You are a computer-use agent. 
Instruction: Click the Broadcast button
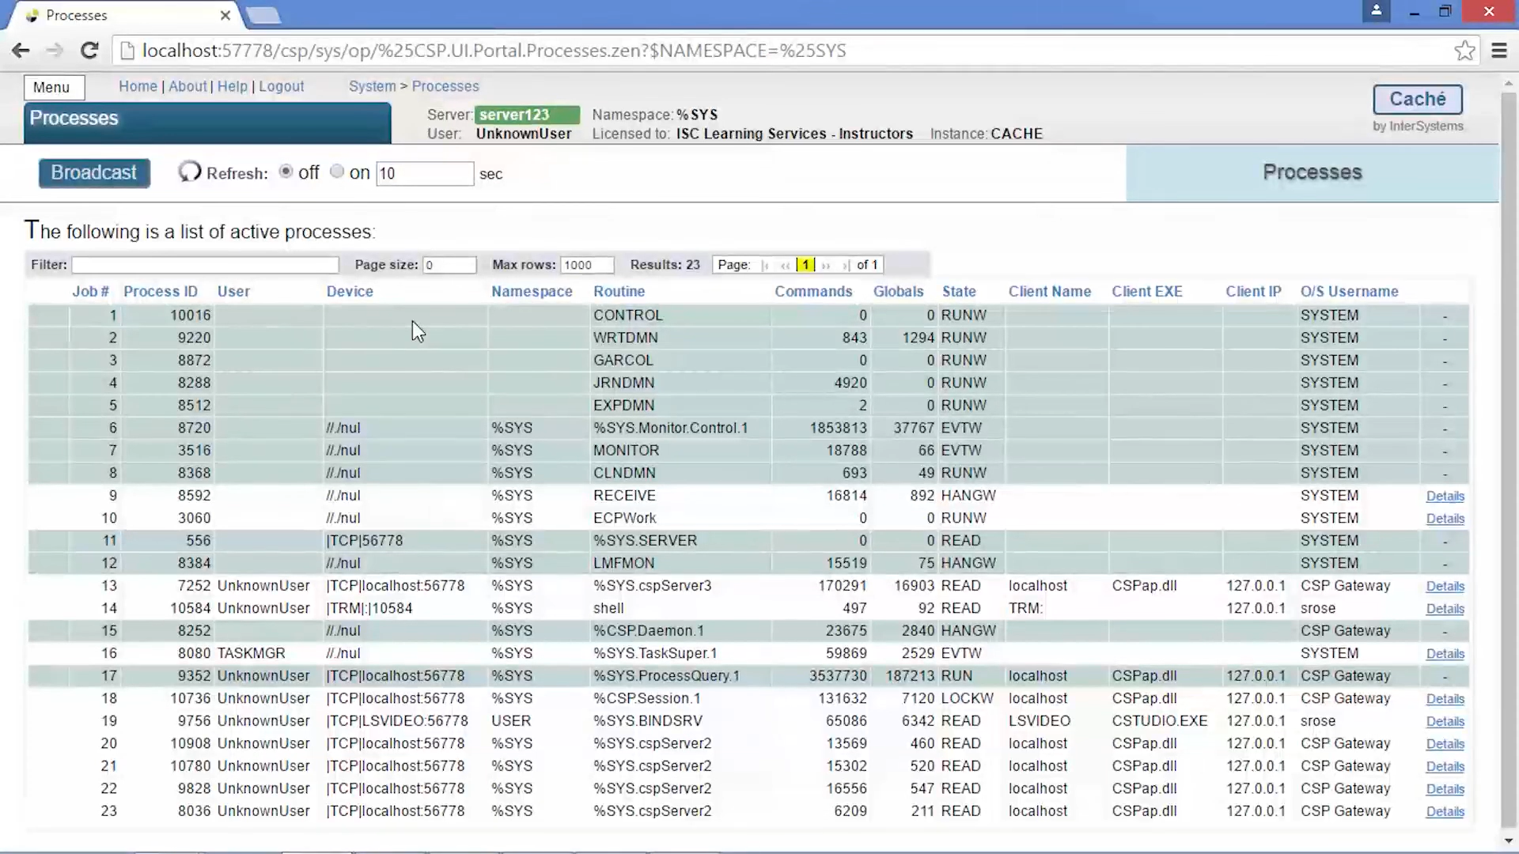94,172
